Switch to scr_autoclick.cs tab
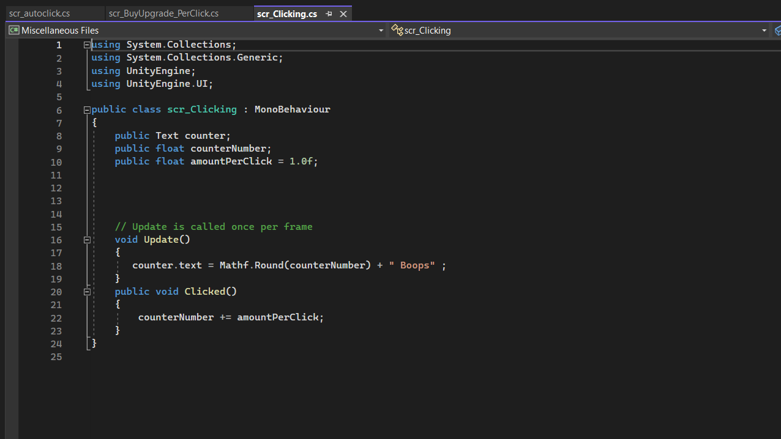Image resolution: width=781 pixels, height=439 pixels. pyautogui.click(x=39, y=13)
